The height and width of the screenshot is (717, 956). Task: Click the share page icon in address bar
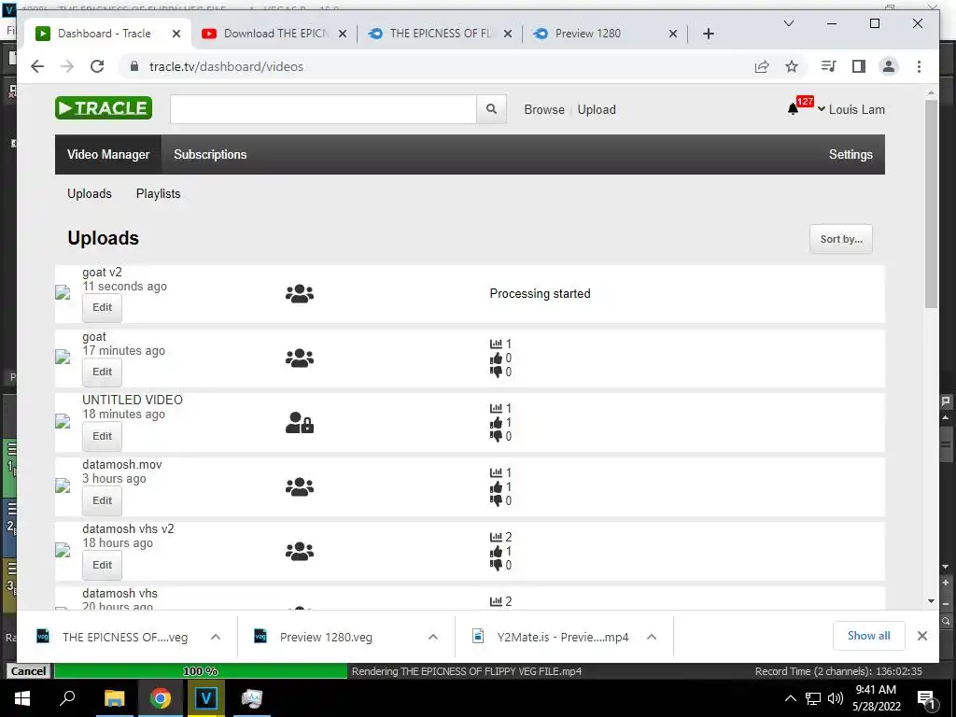point(762,66)
